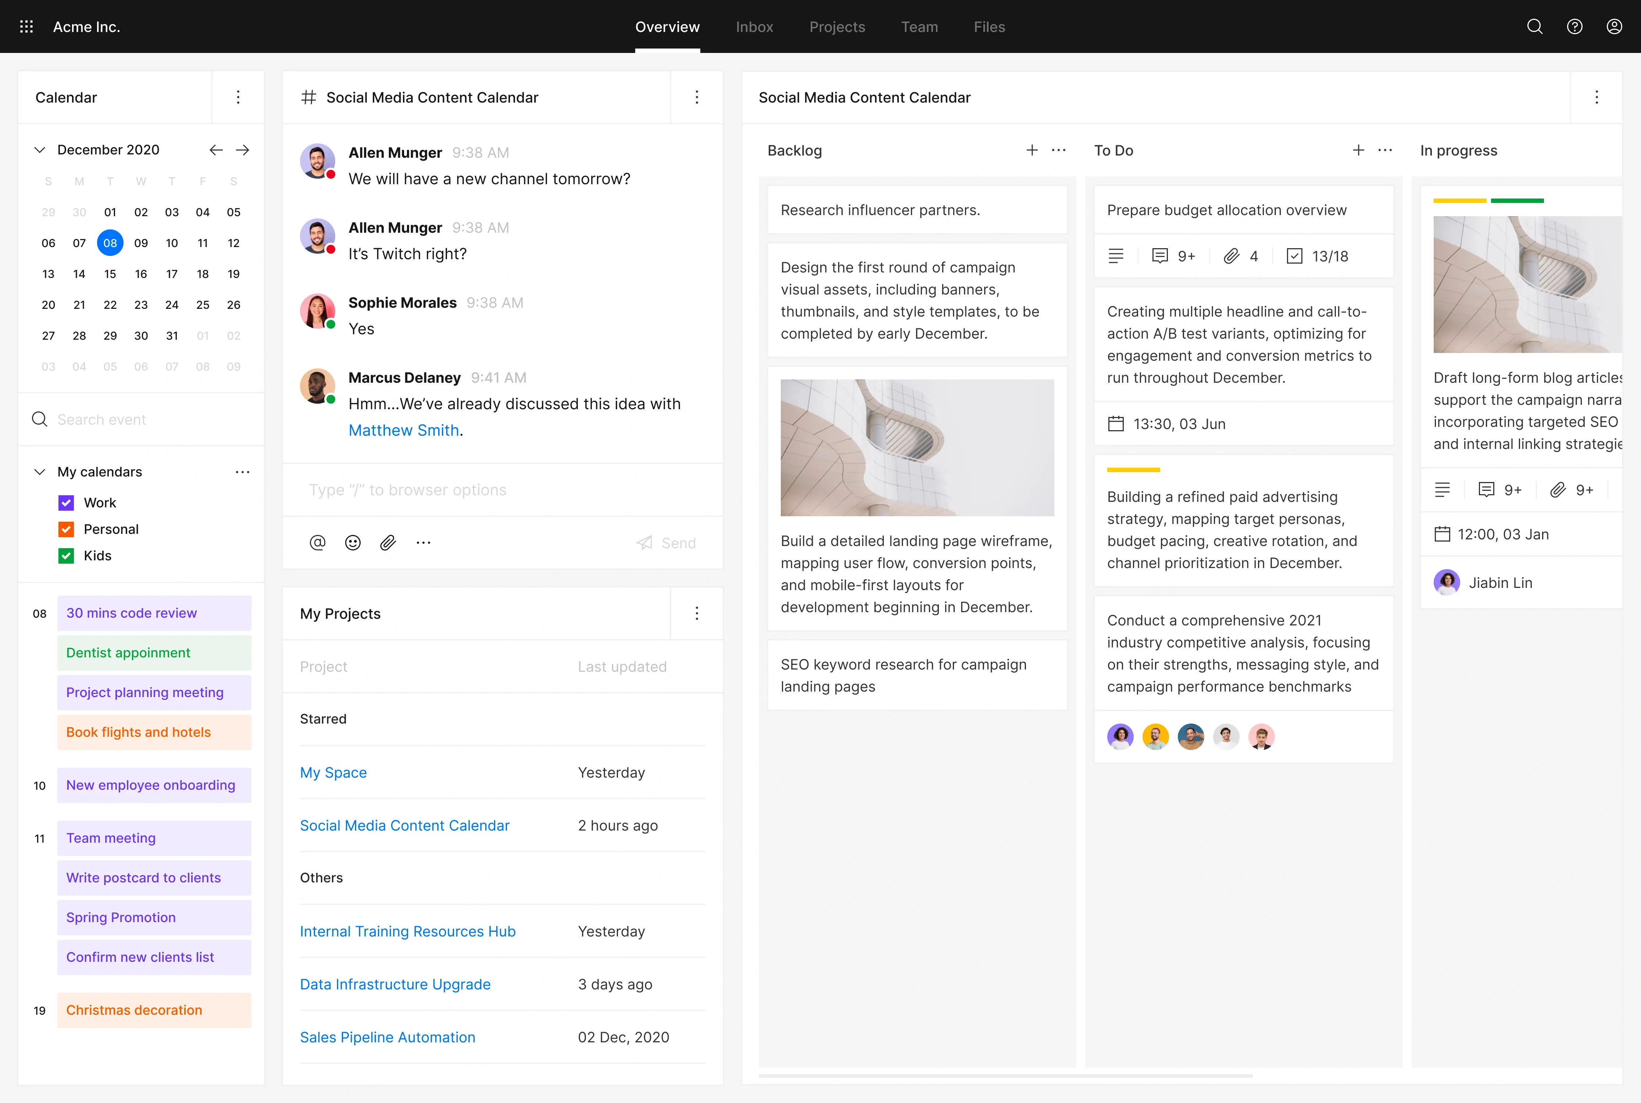1641x1103 pixels.
Task: Click the search icon in top bar
Action: coord(1535,27)
